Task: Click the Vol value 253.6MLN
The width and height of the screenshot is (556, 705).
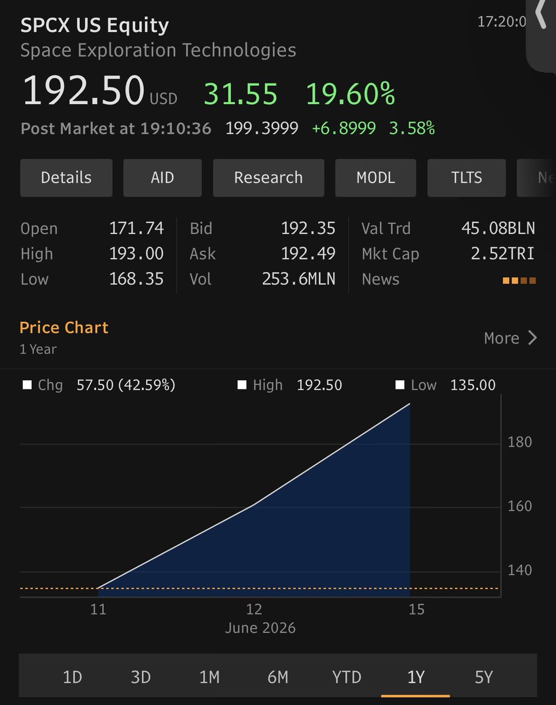Action: click(299, 279)
